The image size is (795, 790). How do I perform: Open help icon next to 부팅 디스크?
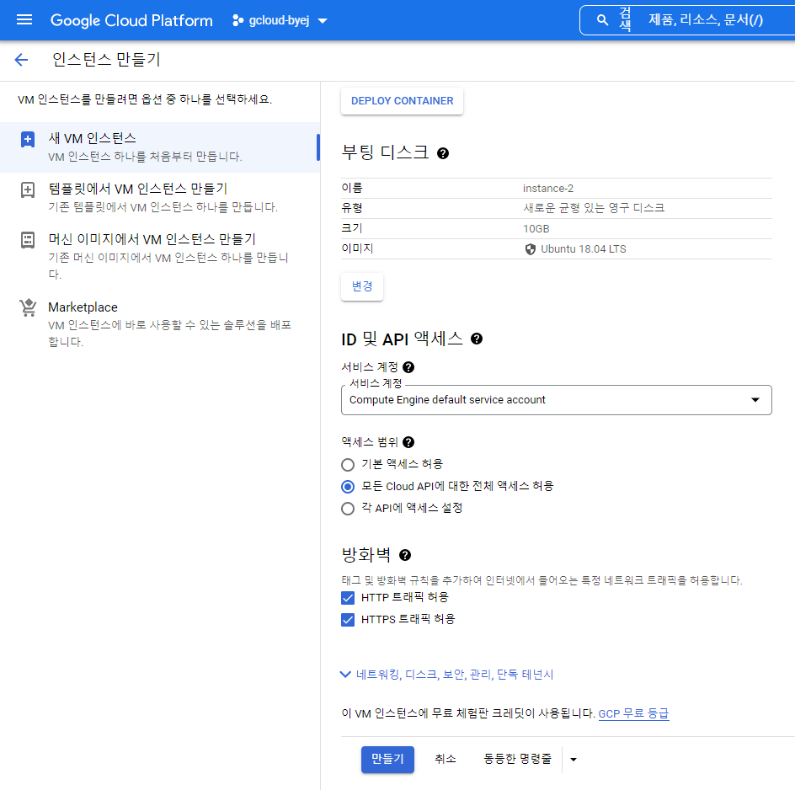tap(443, 153)
